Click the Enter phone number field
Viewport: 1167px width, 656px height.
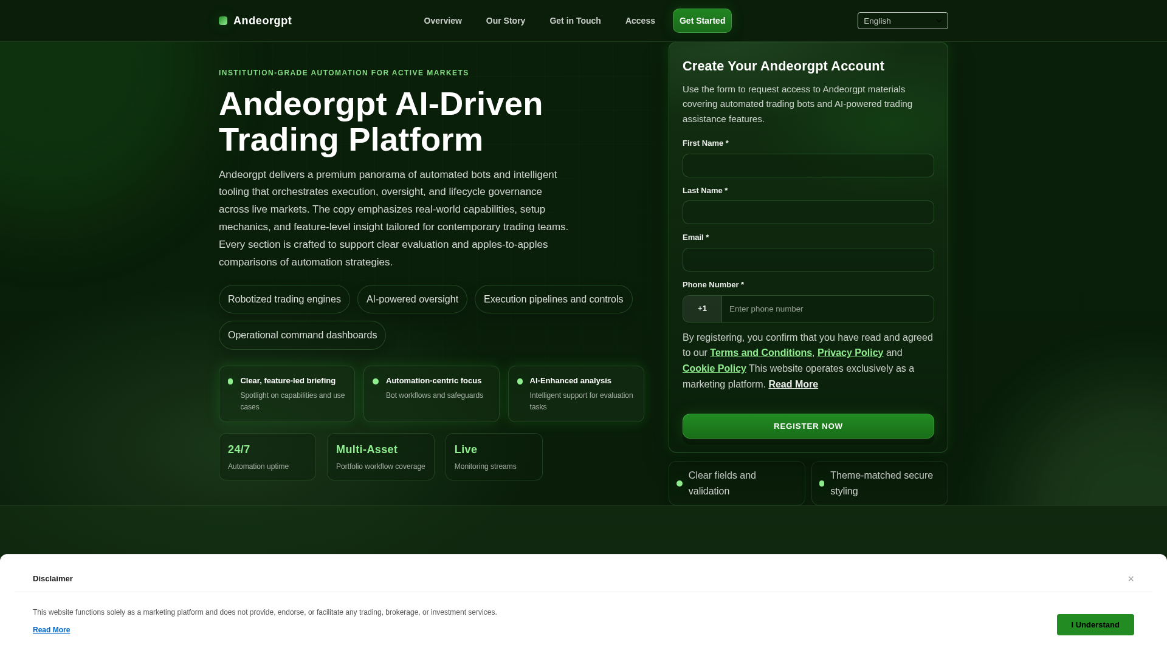pos(827,309)
